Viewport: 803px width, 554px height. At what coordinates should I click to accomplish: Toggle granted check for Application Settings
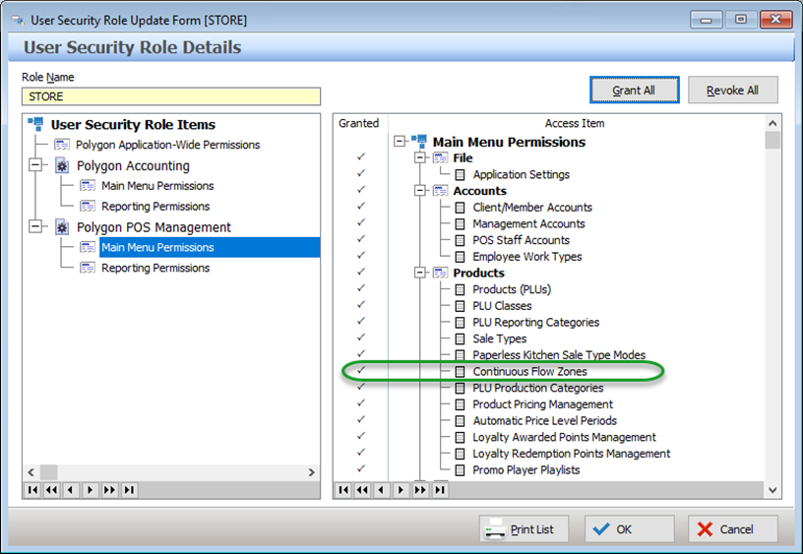click(x=361, y=173)
